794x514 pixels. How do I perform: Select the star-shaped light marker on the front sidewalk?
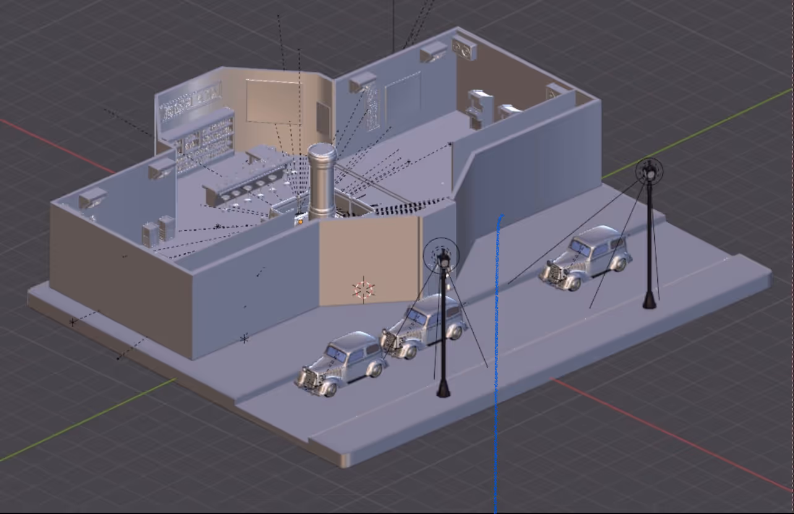tap(244, 338)
